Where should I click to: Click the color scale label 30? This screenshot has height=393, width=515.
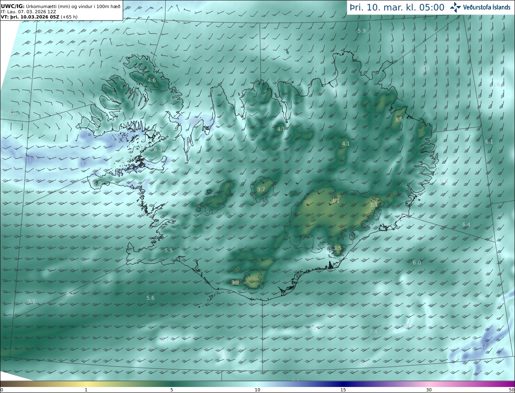pyautogui.click(x=429, y=390)
